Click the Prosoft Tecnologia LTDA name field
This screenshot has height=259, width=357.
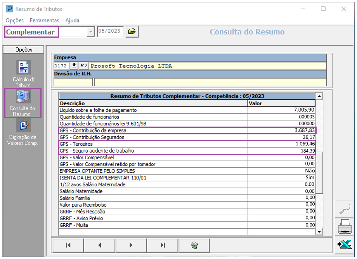point(208,66)
